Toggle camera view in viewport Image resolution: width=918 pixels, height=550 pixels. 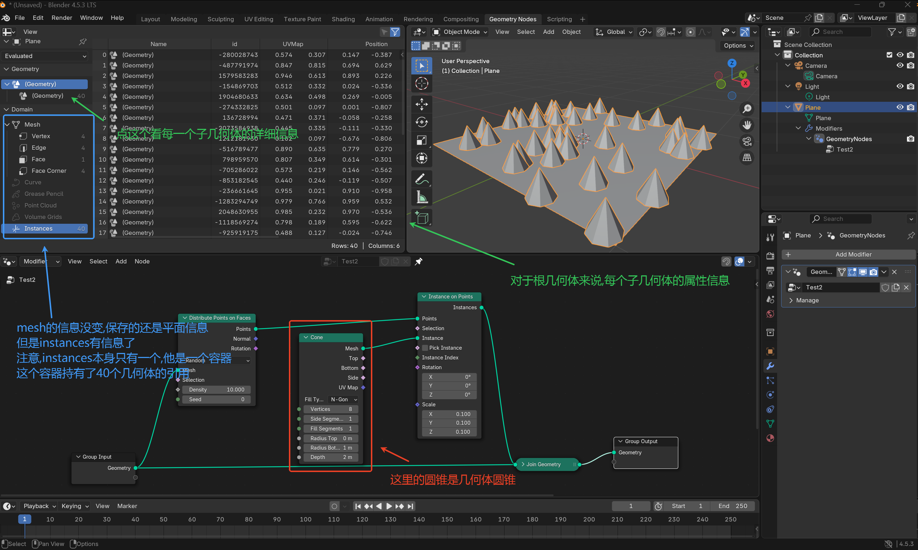(x=747, y=141)
